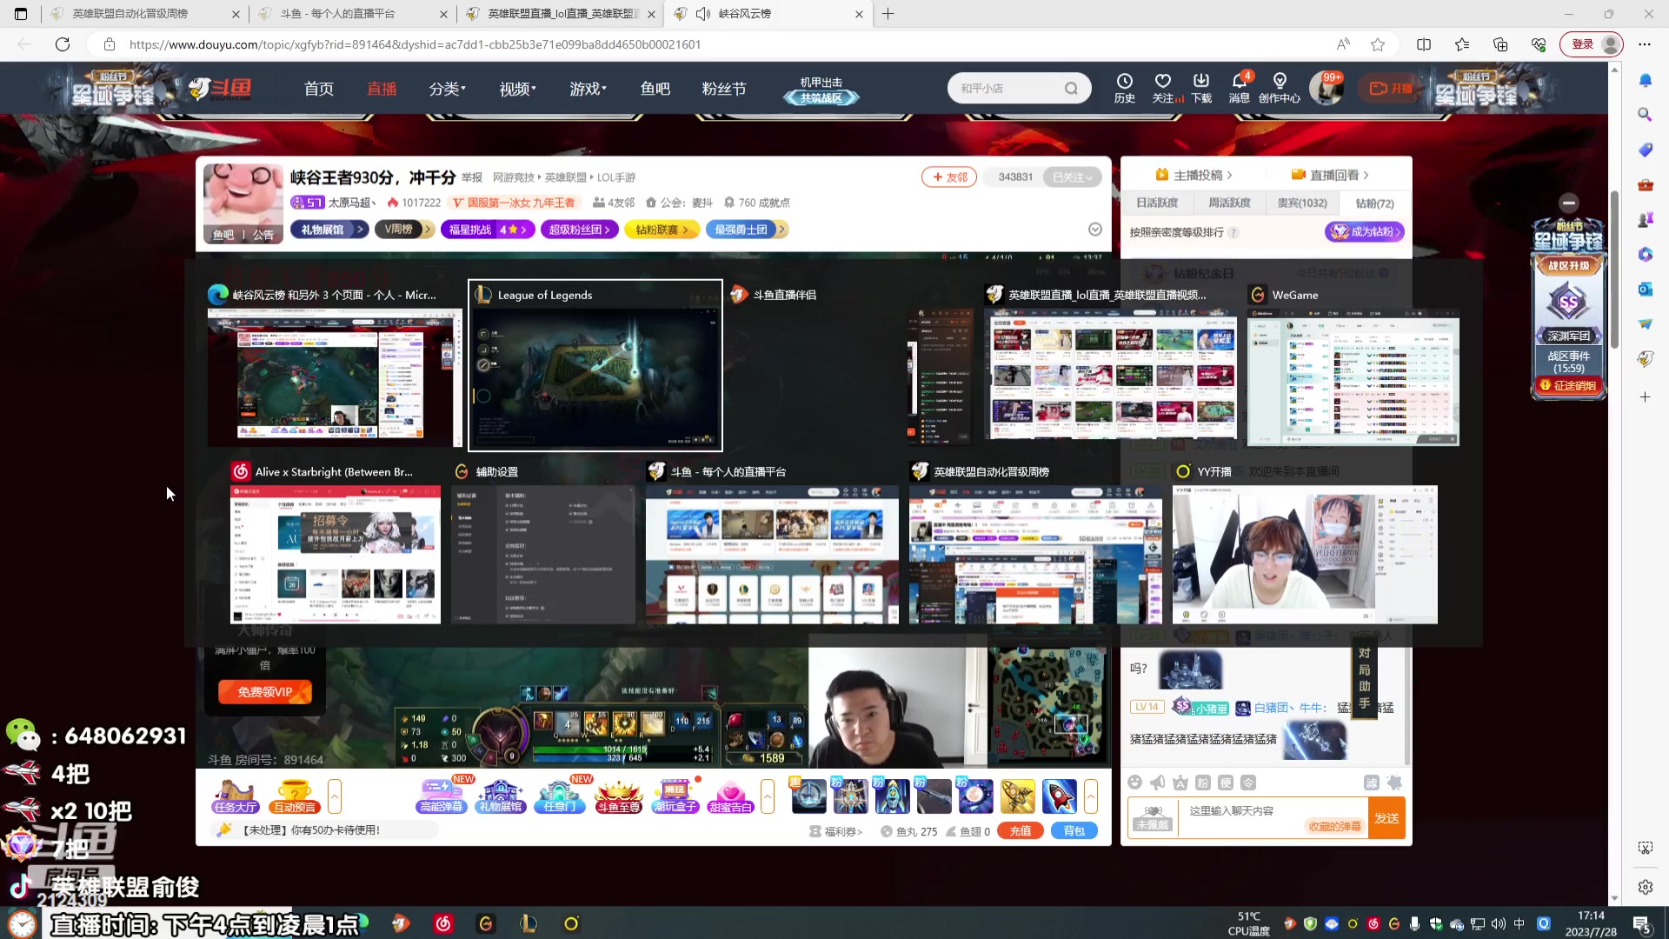Open the 背包 backpack button
This screenshot has height=939, width=1669.
click(1074, 831)
